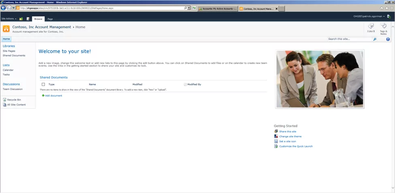
Task: Open the Page ribbon tab
Action: (x=50, y=19)
